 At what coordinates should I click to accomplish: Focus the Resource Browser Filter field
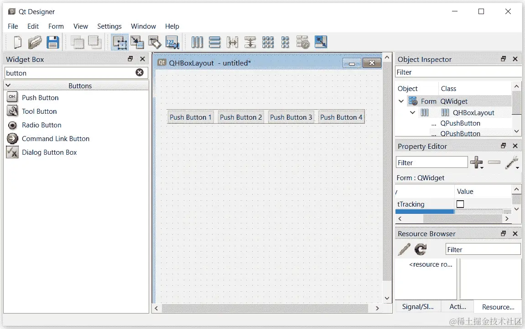[483, 249]
